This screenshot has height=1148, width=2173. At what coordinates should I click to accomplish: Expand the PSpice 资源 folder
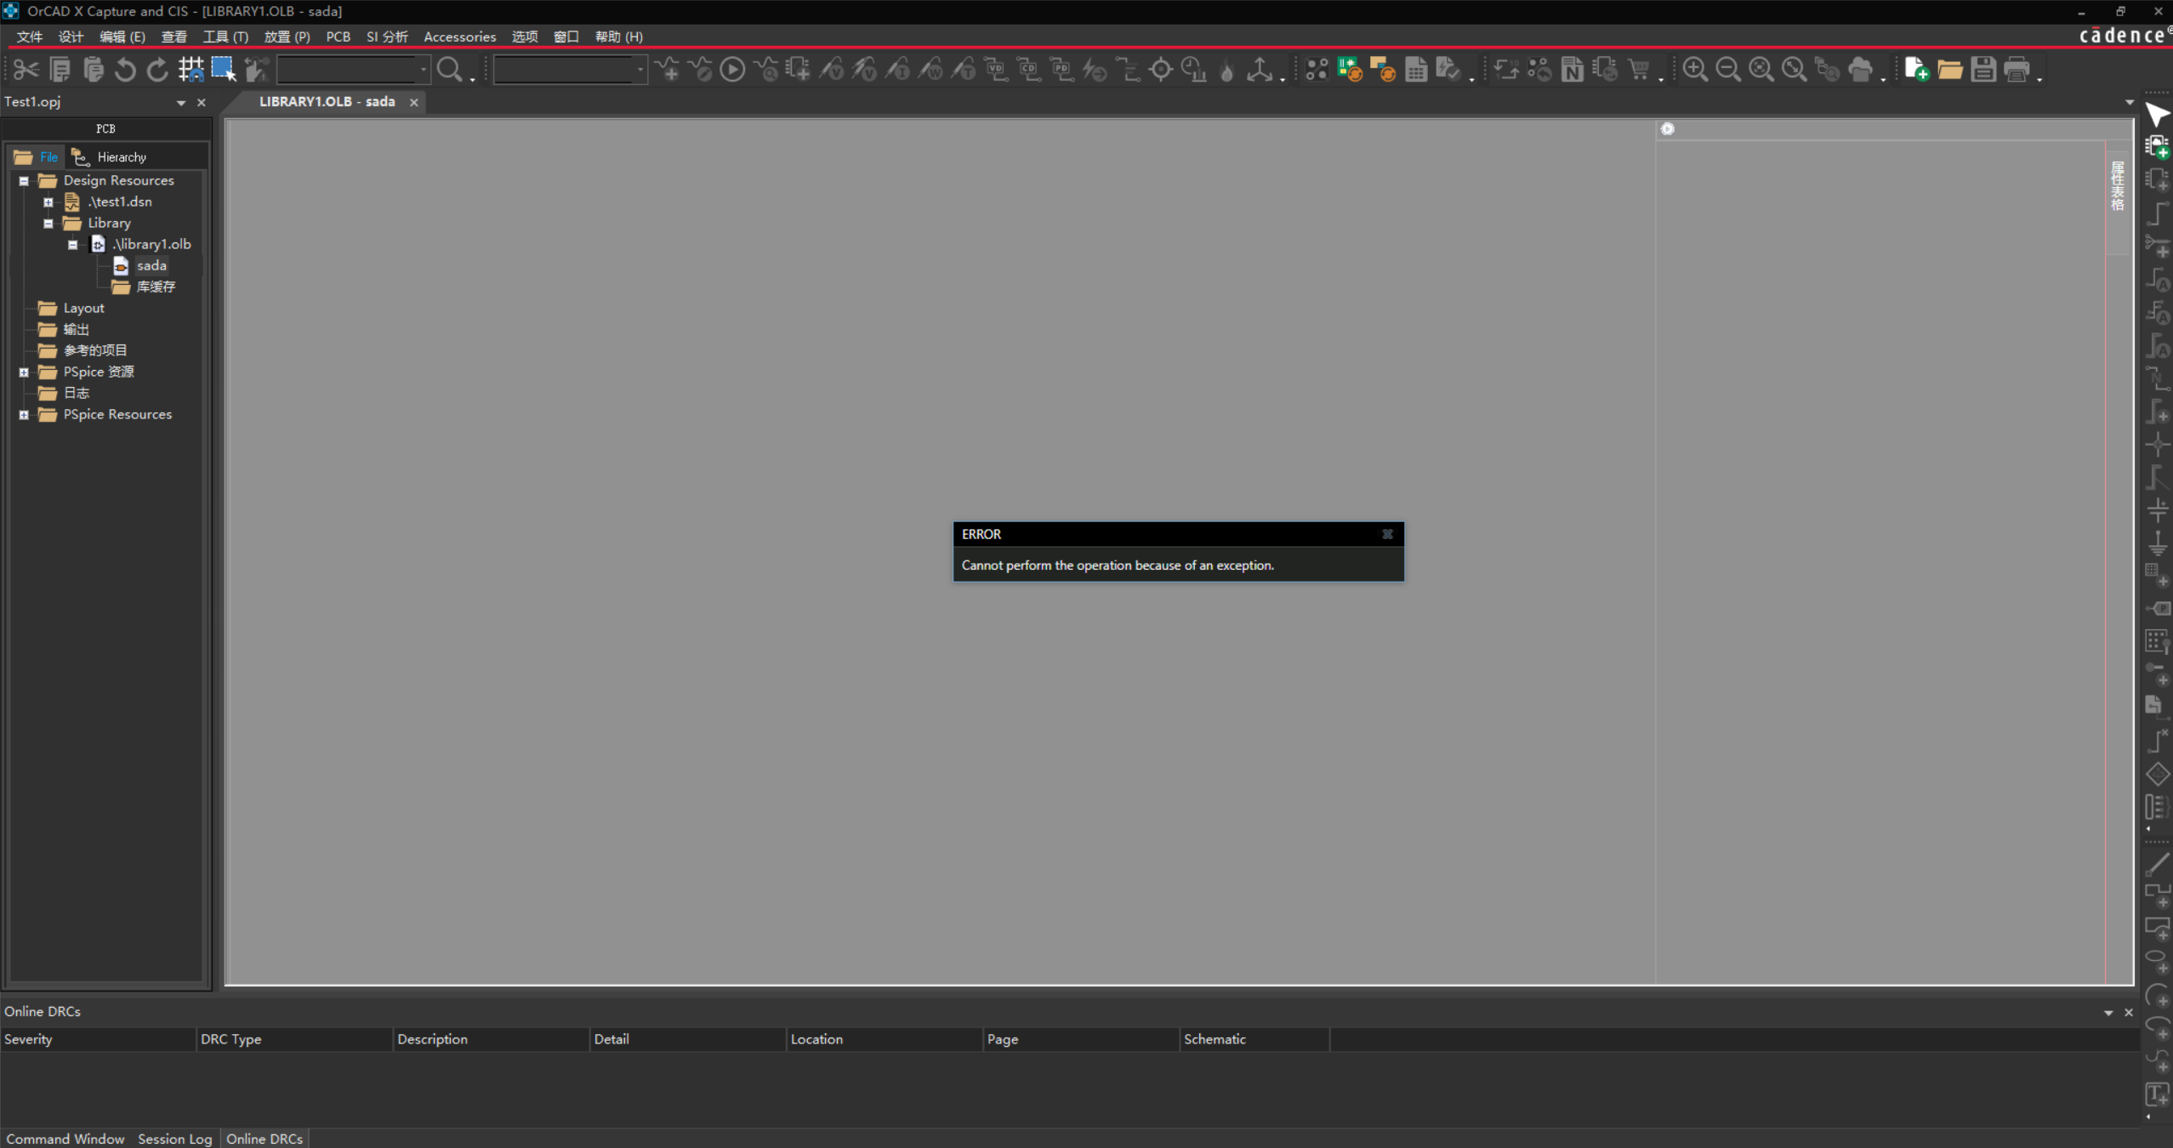pos(24,372)
